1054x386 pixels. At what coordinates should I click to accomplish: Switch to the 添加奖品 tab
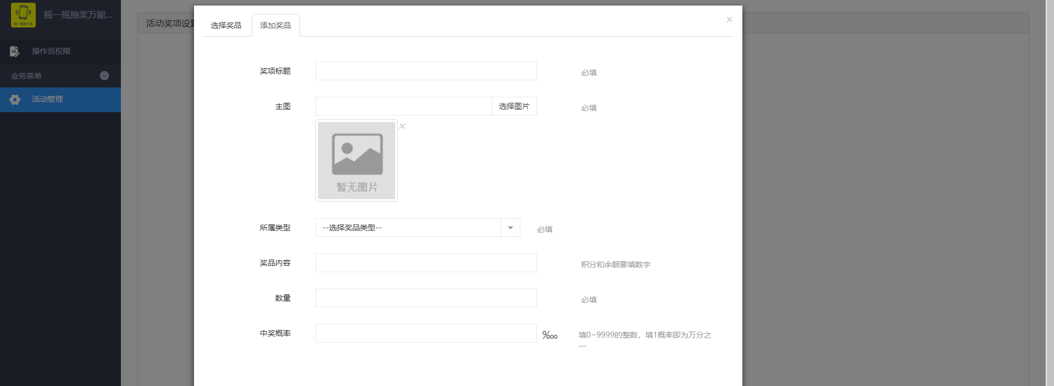(x=275, y=25)
